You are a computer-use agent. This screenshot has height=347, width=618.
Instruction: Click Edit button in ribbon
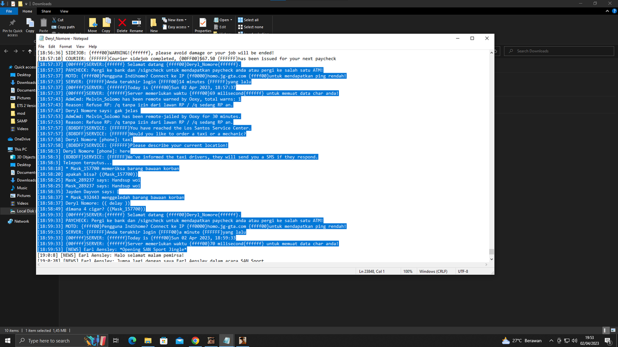point(220,27)
